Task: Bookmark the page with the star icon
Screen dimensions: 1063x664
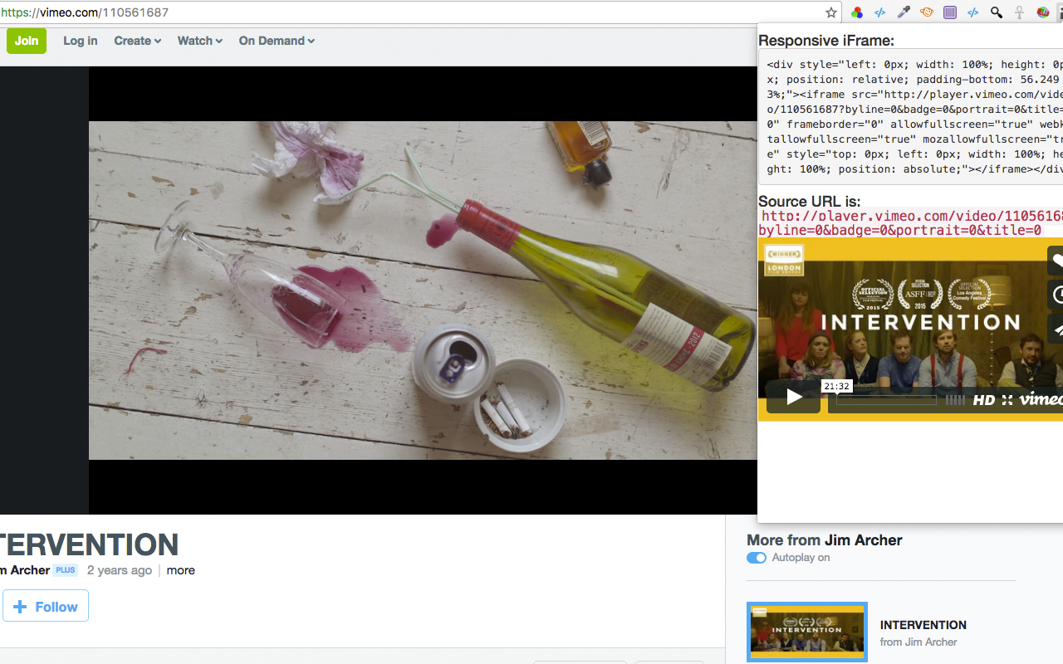Action: pyautogui.click(x=830, y=12)
